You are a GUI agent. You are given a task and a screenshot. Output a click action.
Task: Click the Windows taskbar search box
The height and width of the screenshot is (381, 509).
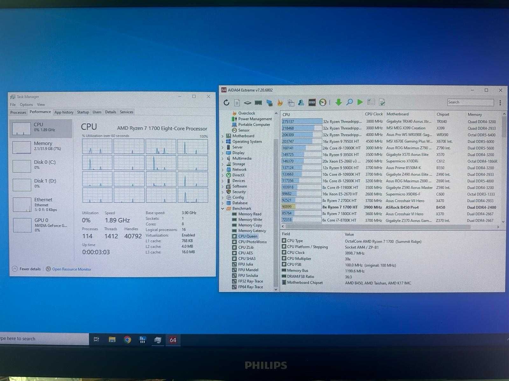coord(44,339)
